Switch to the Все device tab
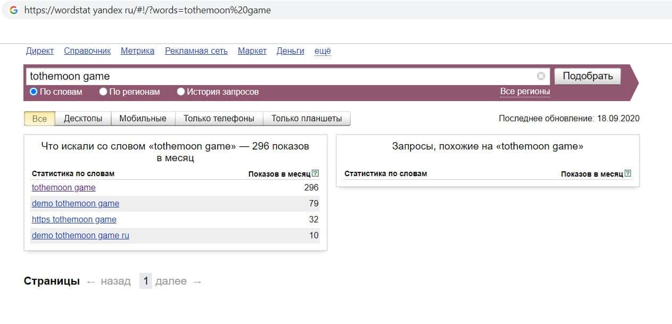 (x=39, y=119)
